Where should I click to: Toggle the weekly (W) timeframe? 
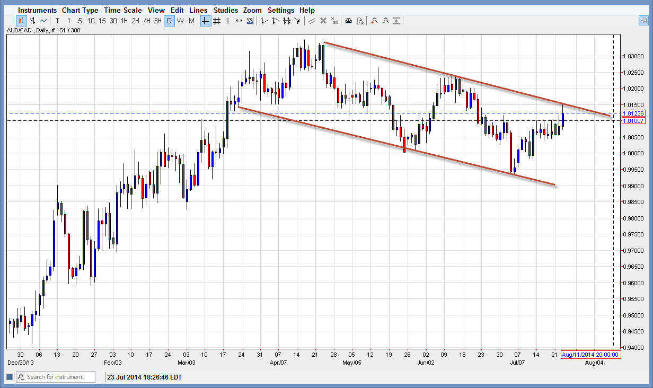pos(180,21)
